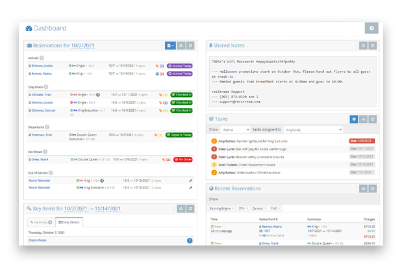This screenshot has width=402, height=267.
Task: Remove the Booking Engine filter tag
Action: [234, 208]
